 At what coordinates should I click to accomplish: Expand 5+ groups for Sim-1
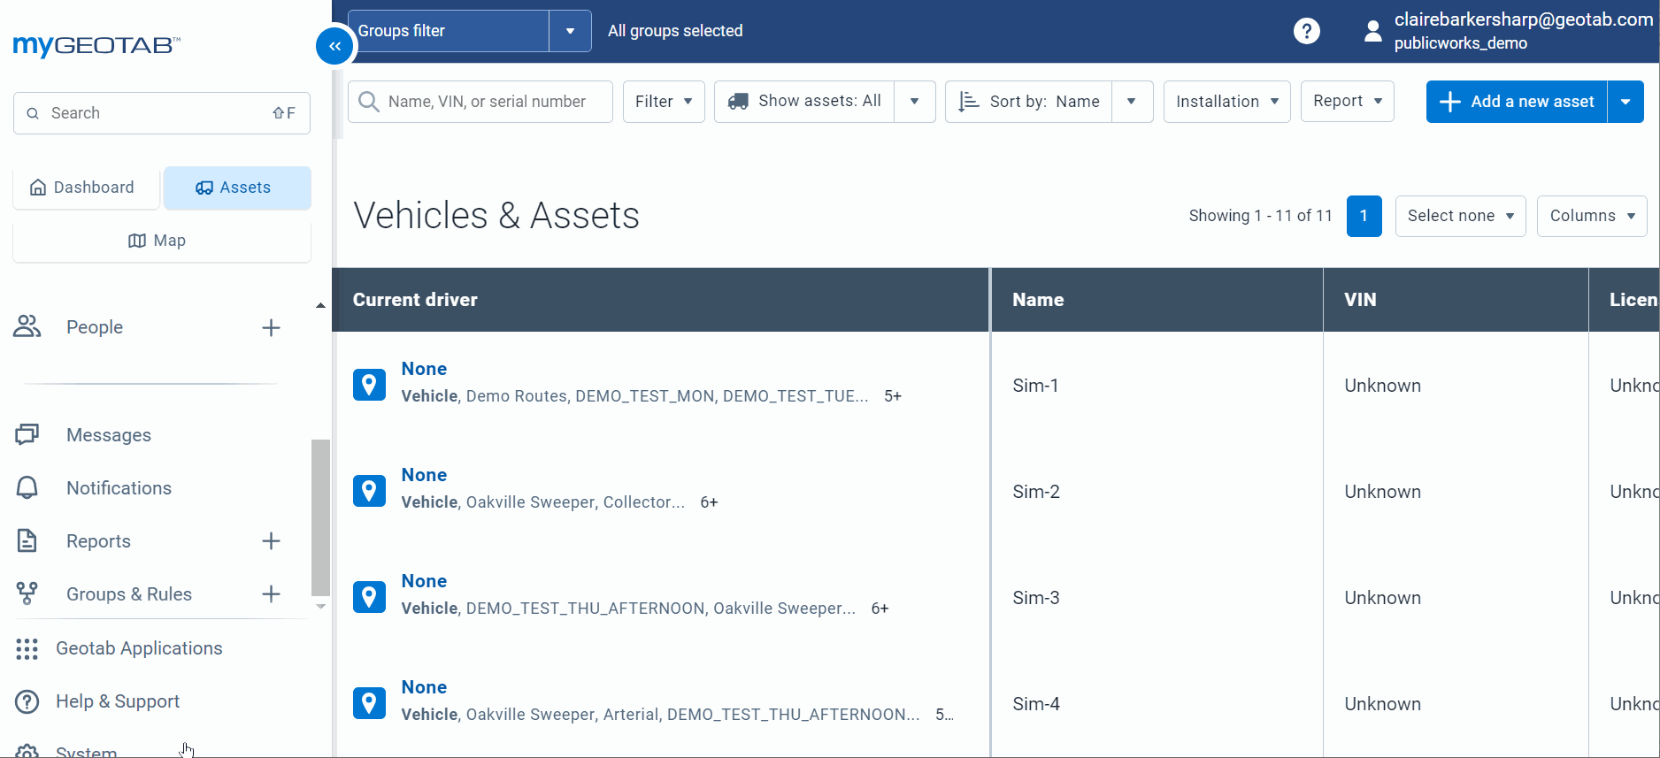pyautogui.click(x=893, y=396)
